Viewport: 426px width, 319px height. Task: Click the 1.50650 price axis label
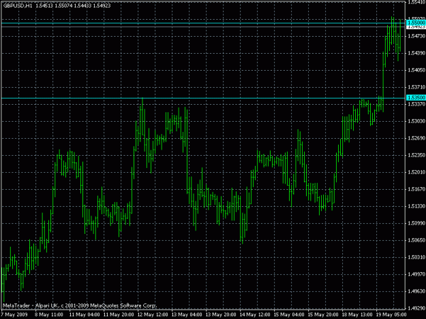click(x=416, y=240)
